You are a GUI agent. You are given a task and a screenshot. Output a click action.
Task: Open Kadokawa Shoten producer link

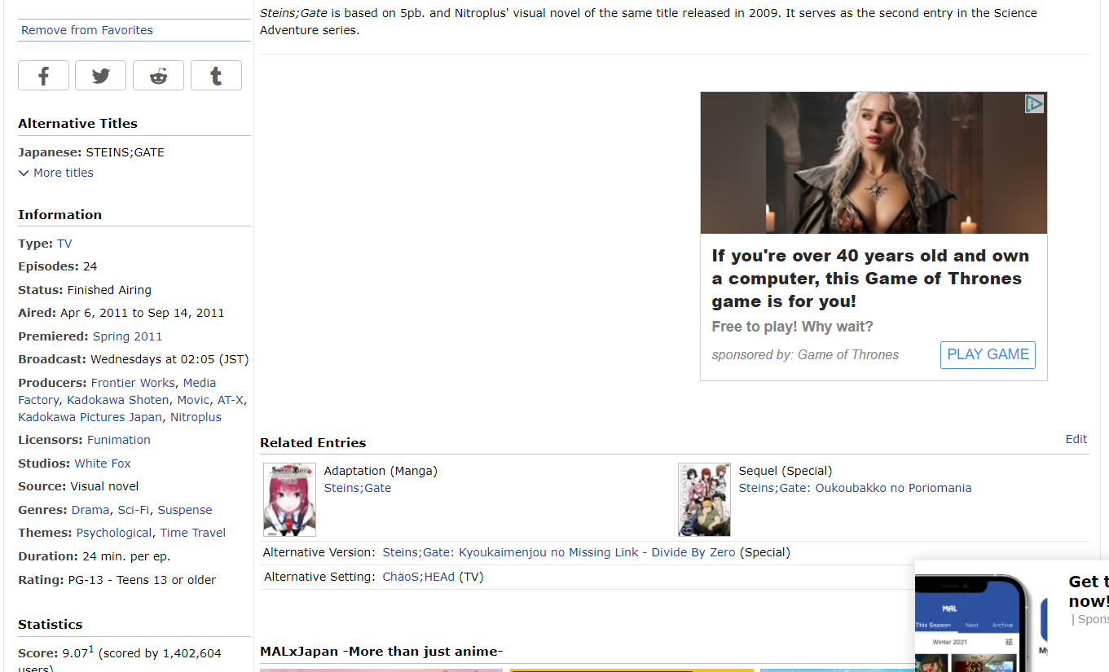click(118, 400)
